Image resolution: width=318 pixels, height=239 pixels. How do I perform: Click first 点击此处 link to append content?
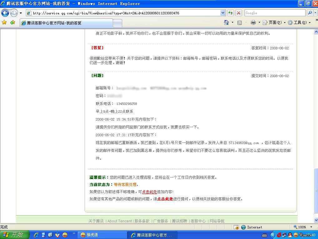(x=149, y=192)
